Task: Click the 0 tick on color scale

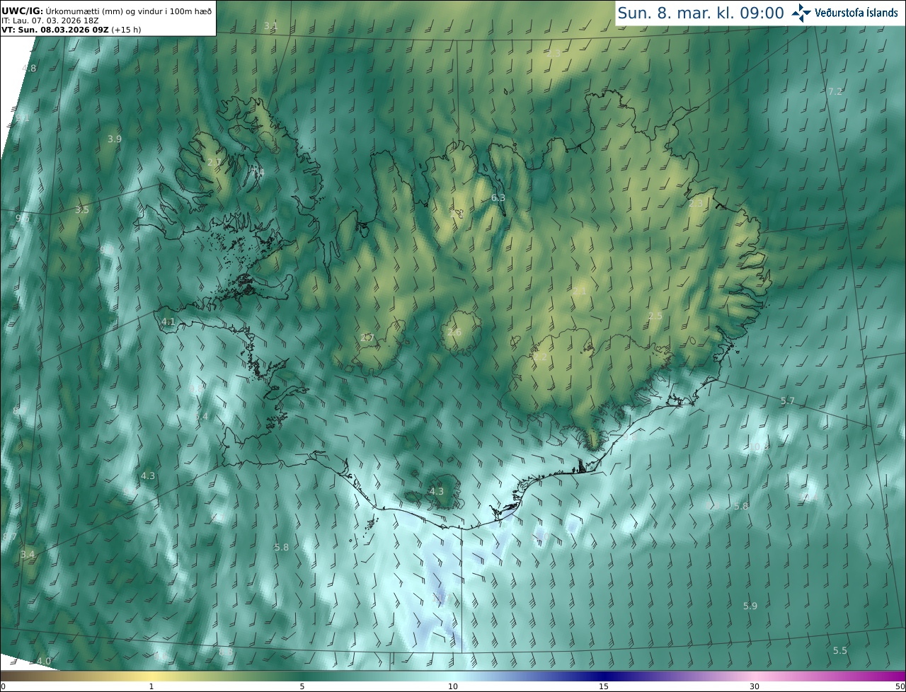Action: (x=3, y=686)
